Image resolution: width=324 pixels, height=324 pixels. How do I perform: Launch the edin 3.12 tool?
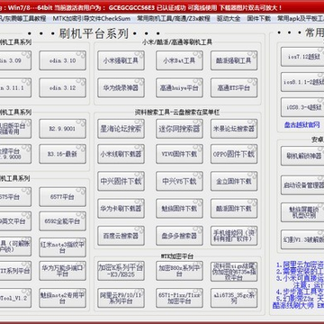(x=63, y=88)
